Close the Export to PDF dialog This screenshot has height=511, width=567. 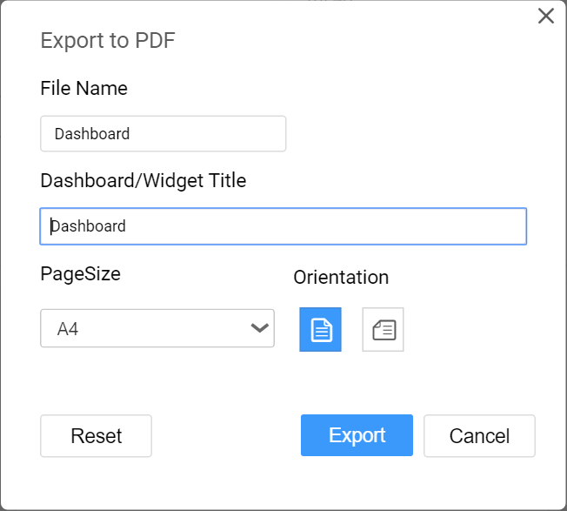pyautogui.click(x=546, y=16)
